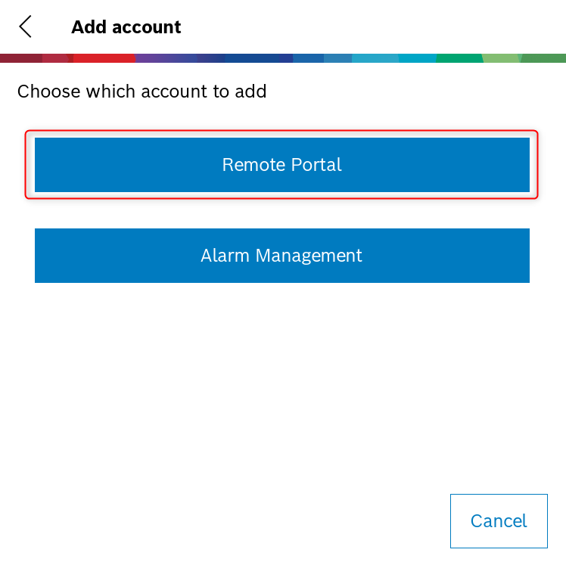Click the word "account" in the header title

[147, 28]
